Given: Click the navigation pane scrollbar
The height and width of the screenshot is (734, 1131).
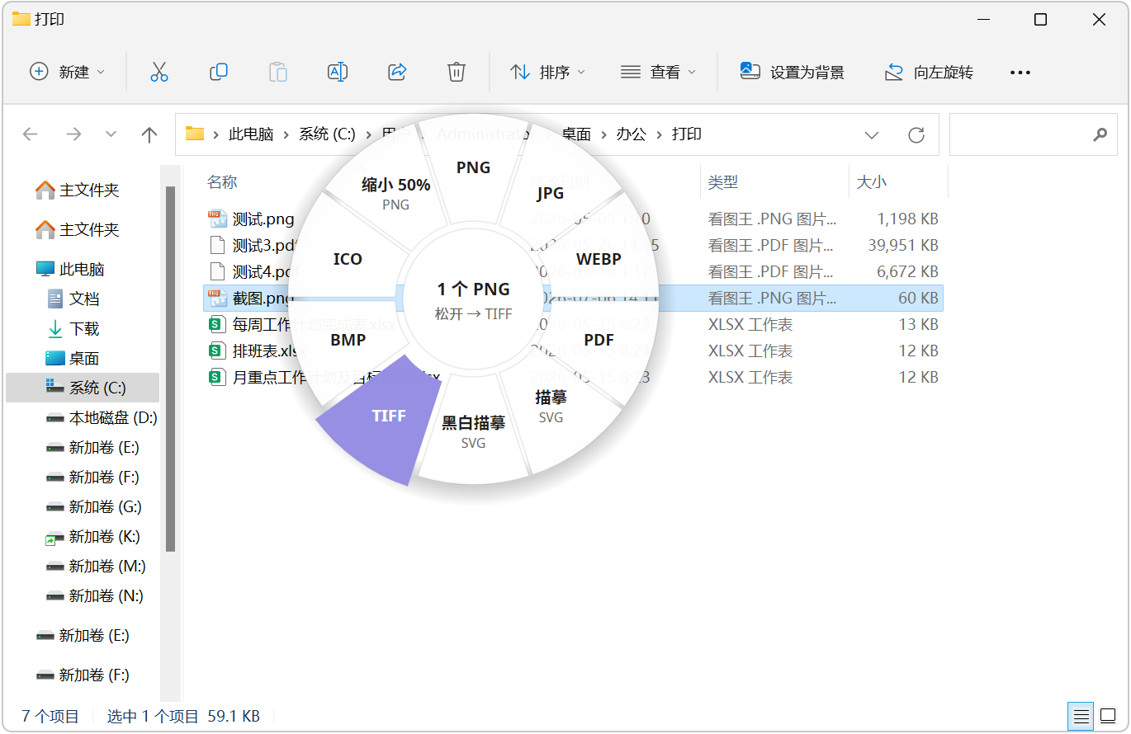Looking at the screenshot, I should [171, 368].
